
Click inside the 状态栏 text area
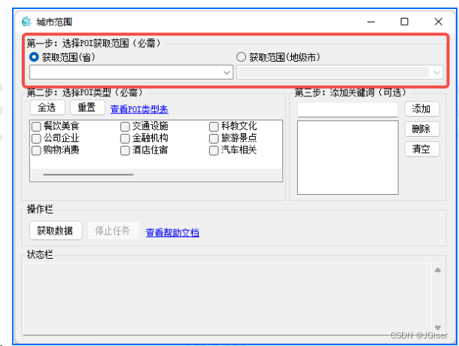tap(227, 299)
